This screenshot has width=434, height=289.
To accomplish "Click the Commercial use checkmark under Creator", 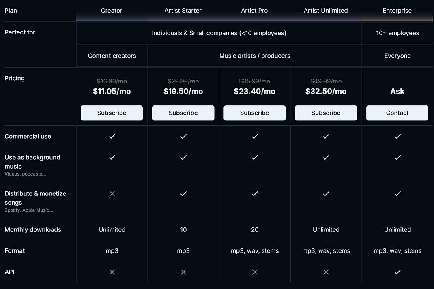I will pyautogui.click(x=112, y=137).
